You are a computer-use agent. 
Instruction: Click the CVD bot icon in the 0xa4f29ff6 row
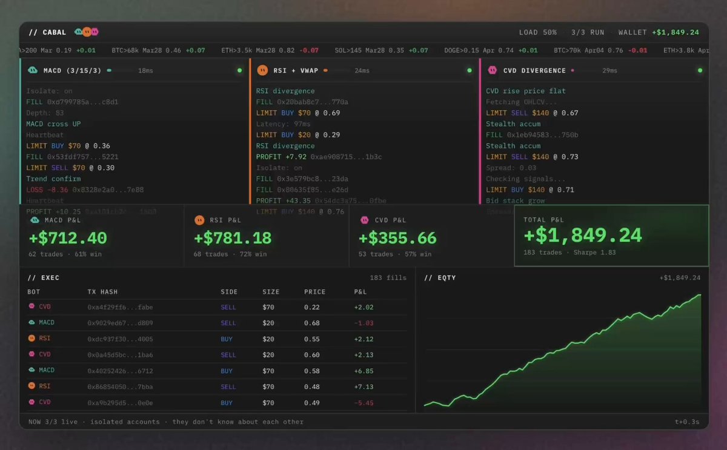(x=32, y=306)
